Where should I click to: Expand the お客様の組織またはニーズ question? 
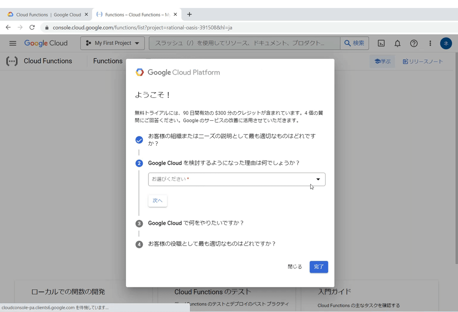[232, 140]
